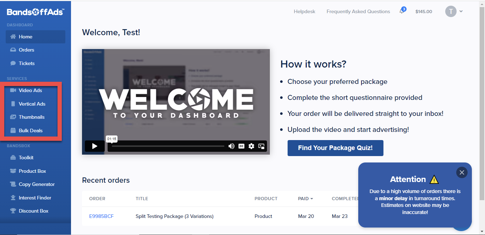
Task: Click the video settings gear icon
Action: [x=251, y=146]
